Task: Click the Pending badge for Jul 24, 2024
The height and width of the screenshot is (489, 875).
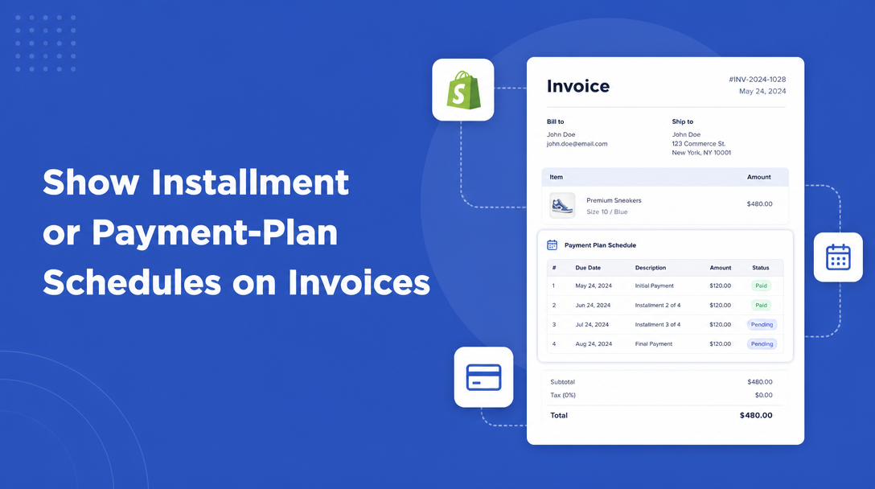Action: tap(762, 324)
